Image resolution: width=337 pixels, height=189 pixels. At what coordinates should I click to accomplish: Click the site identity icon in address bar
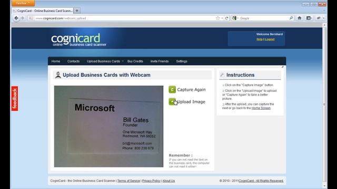[x=31, y=18]
